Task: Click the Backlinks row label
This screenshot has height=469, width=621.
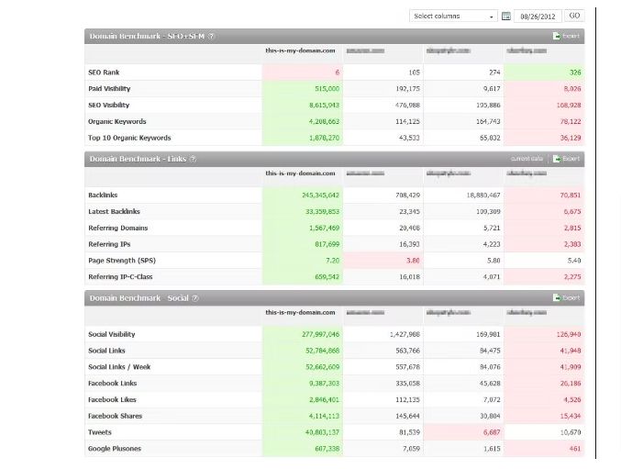Action: [103, 195]
